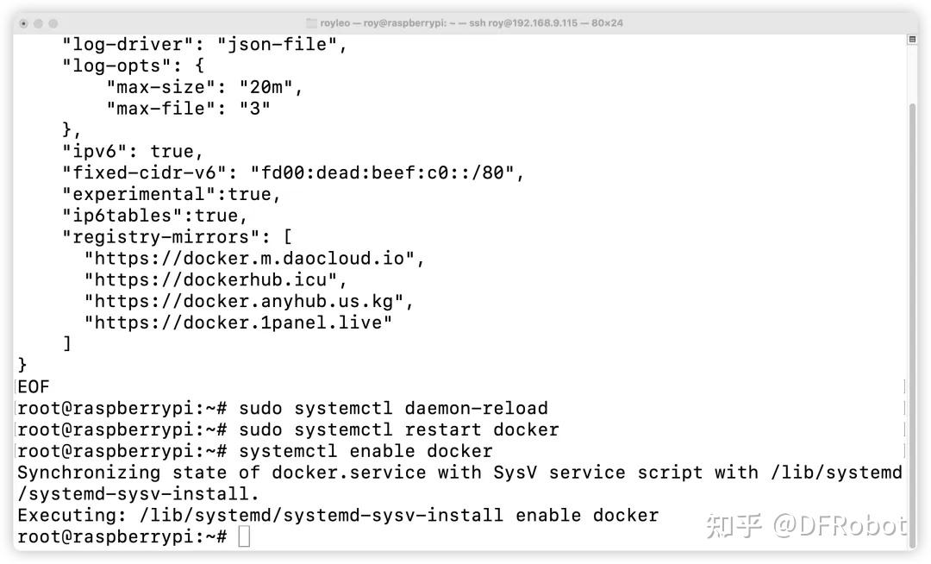This screenshot has height=564, width=931.
Task: Click the scrollbar widget icon at top right
Action: tap(910, 38)
